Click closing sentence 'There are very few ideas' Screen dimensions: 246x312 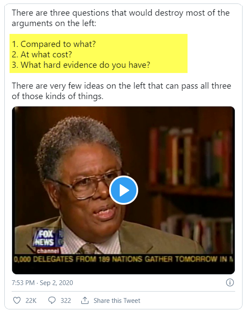(x=121, y=91)
